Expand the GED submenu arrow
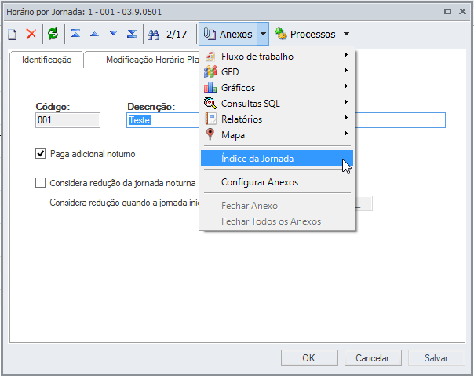This screenshot has height=377, width=474. [346, 71]
